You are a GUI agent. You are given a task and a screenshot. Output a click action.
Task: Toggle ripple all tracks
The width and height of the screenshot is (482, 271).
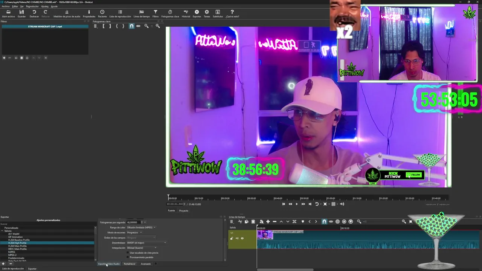344,221
